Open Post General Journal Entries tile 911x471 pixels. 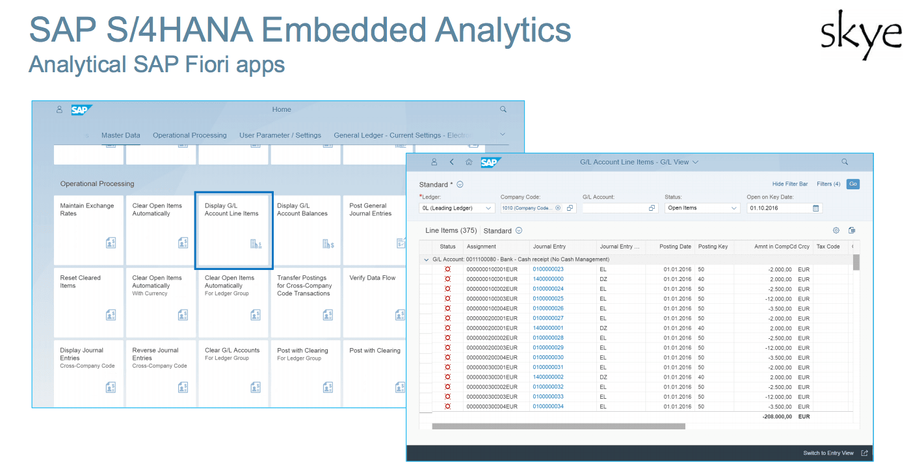point(374,230)
